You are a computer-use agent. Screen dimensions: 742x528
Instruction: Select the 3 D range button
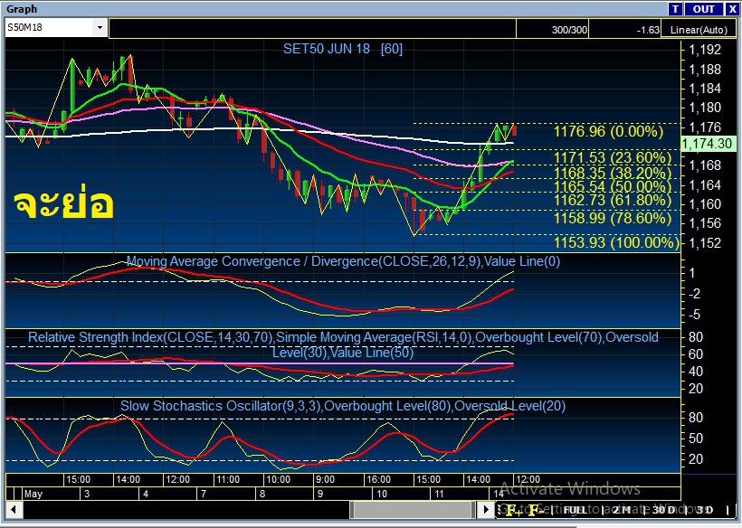[x=705, y=510]
